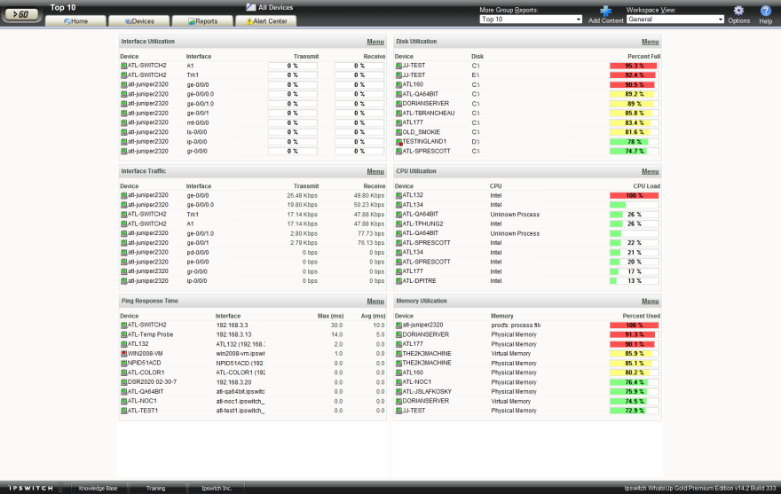Open Interface Traffic Menu link
This screenshot has width=781, height=494.
point(375,171)
